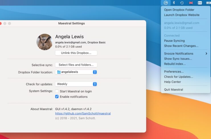Image resolution: width=211 pixels, height=139 pixels.
Task: Uncheck Enable notifications checkbox
Action: click(x=57, y=97)
